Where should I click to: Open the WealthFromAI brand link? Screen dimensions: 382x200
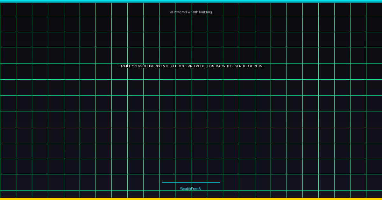[x=191, y=189]
